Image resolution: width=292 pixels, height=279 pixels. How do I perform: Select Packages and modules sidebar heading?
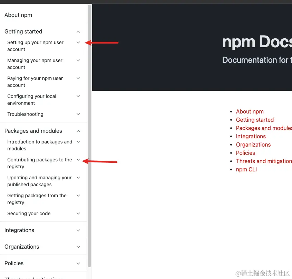pos(33,131)
